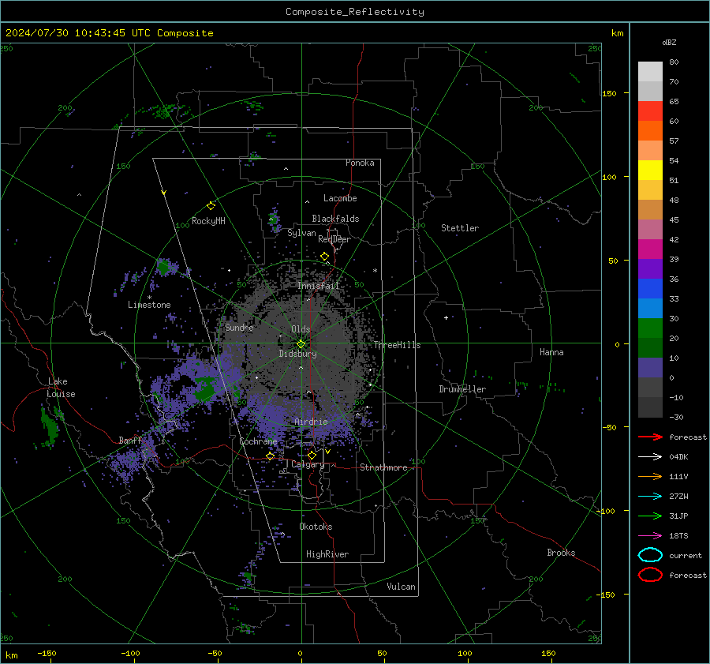Click the Hanna city label
Viewport: 710px width, 664px height.
click(551, 352)
